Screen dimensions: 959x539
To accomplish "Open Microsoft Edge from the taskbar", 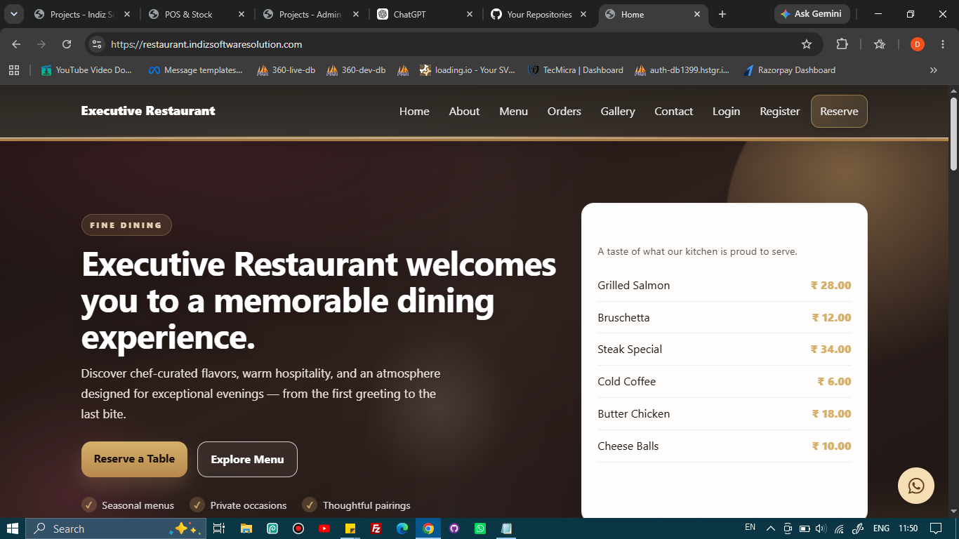I will 402,528.
